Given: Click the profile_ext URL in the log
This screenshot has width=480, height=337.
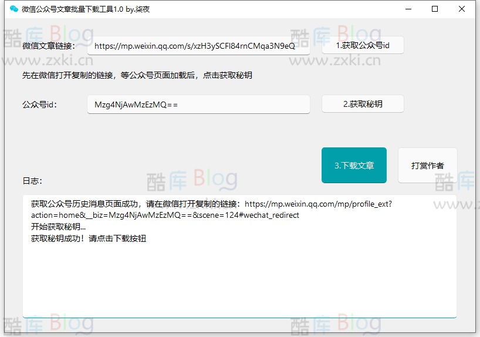Looking at the screenshot, I should click(211, 210).
